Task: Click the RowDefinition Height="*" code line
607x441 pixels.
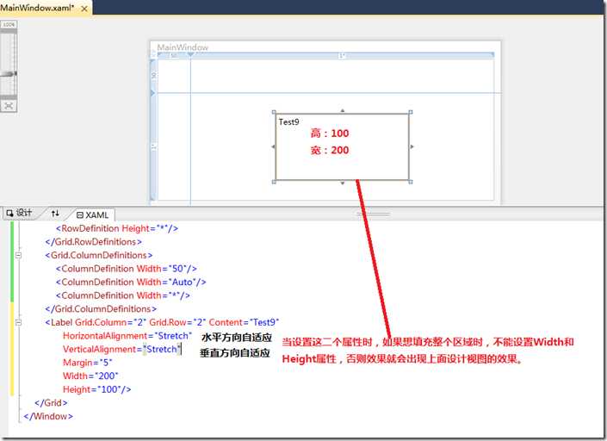Action: pyautogui.click(x=117, y=228)
